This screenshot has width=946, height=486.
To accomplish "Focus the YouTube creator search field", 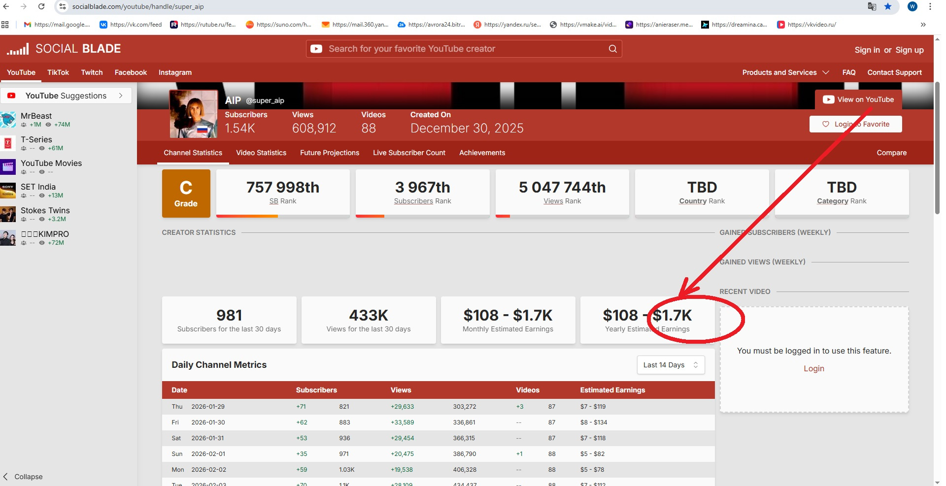I will 464,49.
